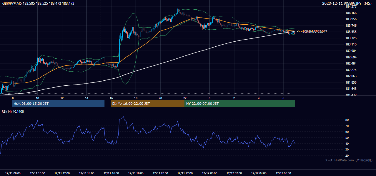Click the RSI 20 level label
Viewport: 376px width, 176px height.
[347, 155]
